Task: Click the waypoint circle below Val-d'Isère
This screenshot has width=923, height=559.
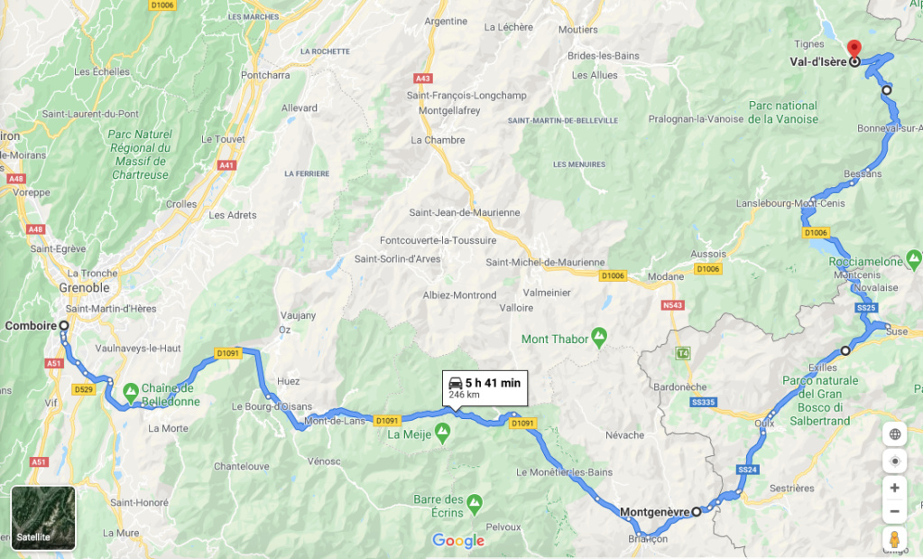Action: point(887,90)
